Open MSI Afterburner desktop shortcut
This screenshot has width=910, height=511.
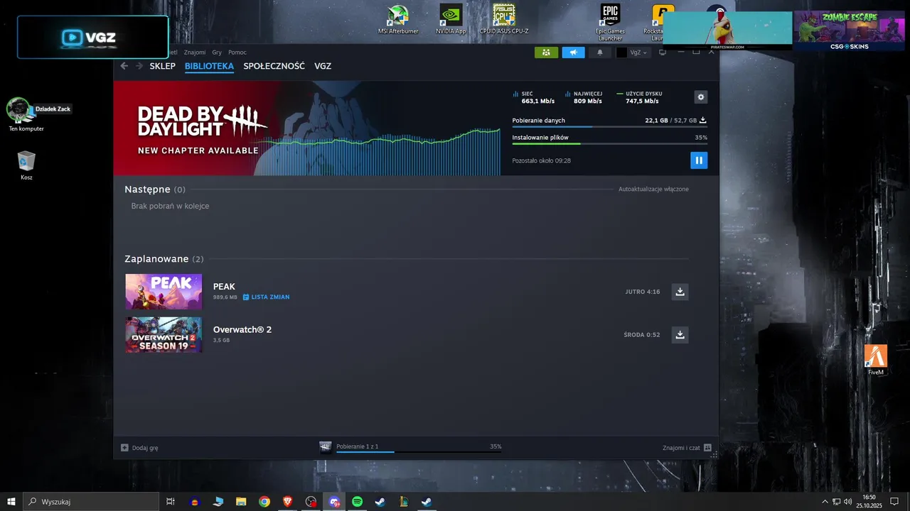pyautogui.click(x=398, y=19)
